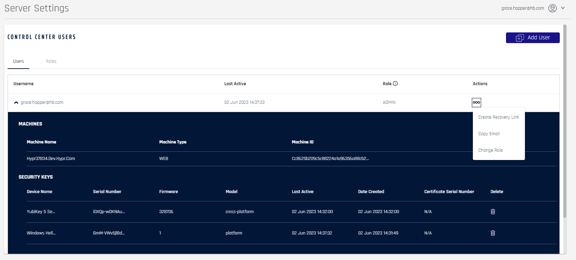Screen dimensions: 576x260
Task: Click the ADMIN role value
Action: pos(389,102)
